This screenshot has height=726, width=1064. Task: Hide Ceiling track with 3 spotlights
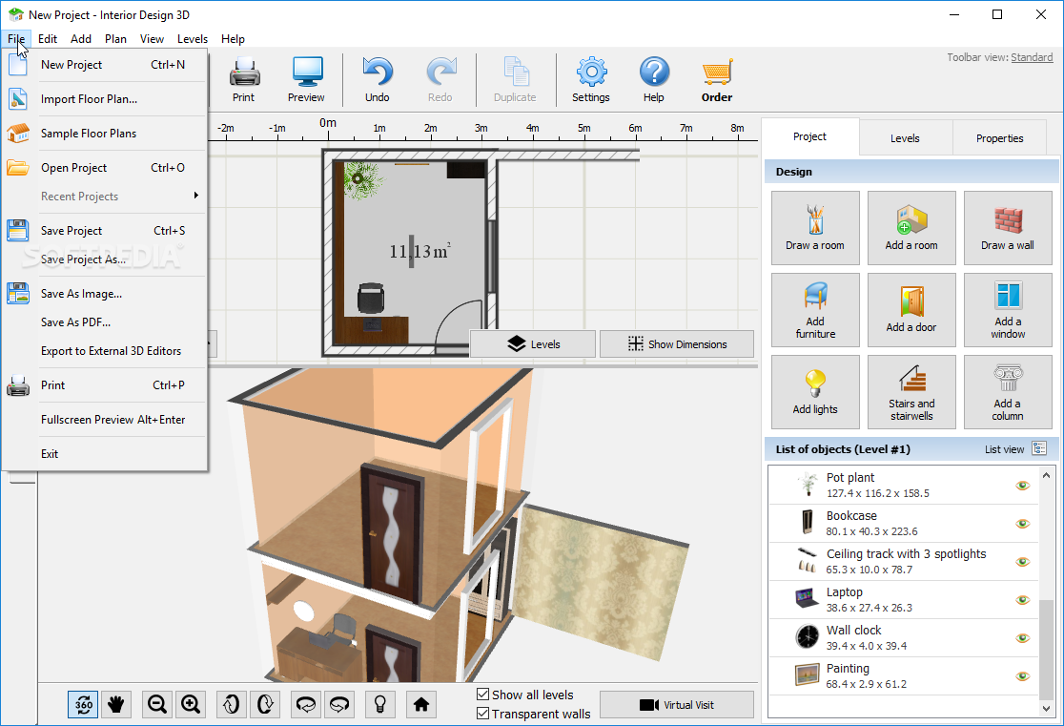click(1023, 562)
